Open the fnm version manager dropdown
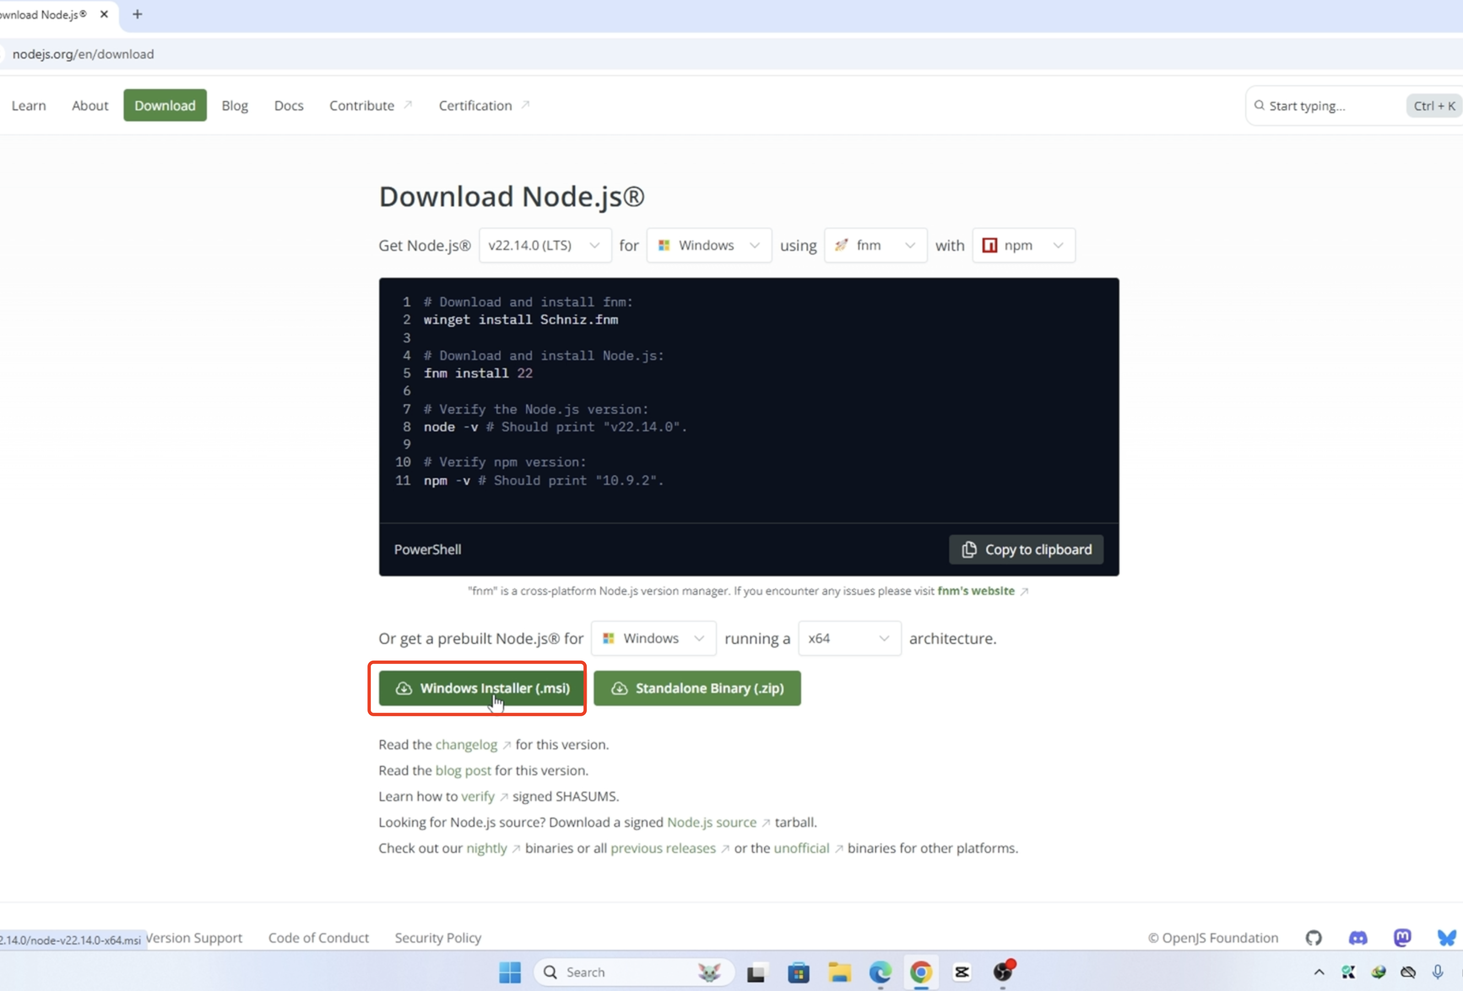Image resolution: width=1463 pixels, height=991 pixels. (875, 246)
